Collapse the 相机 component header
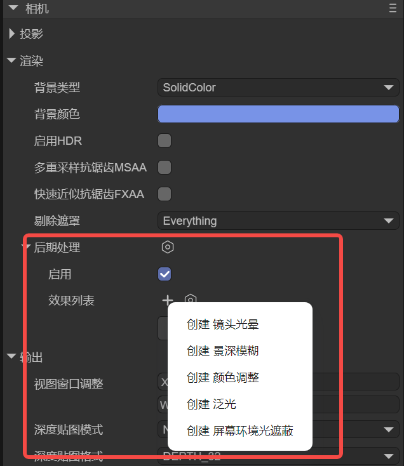The height and width of the screenshot is (466, 404). (13, 8)
